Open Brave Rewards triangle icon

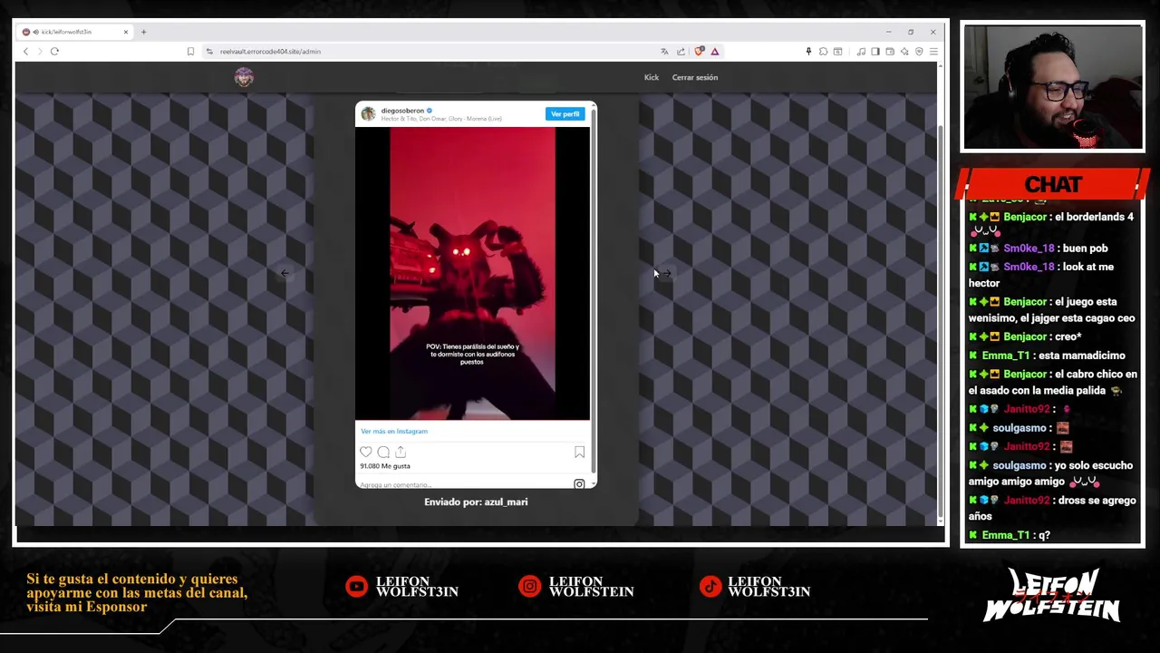click(x=714, y=52)
